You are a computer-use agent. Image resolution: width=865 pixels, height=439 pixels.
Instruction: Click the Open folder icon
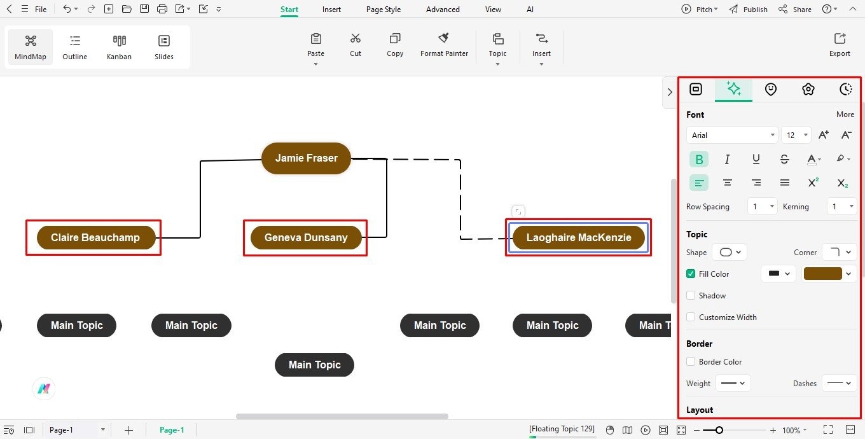(127, 9)
